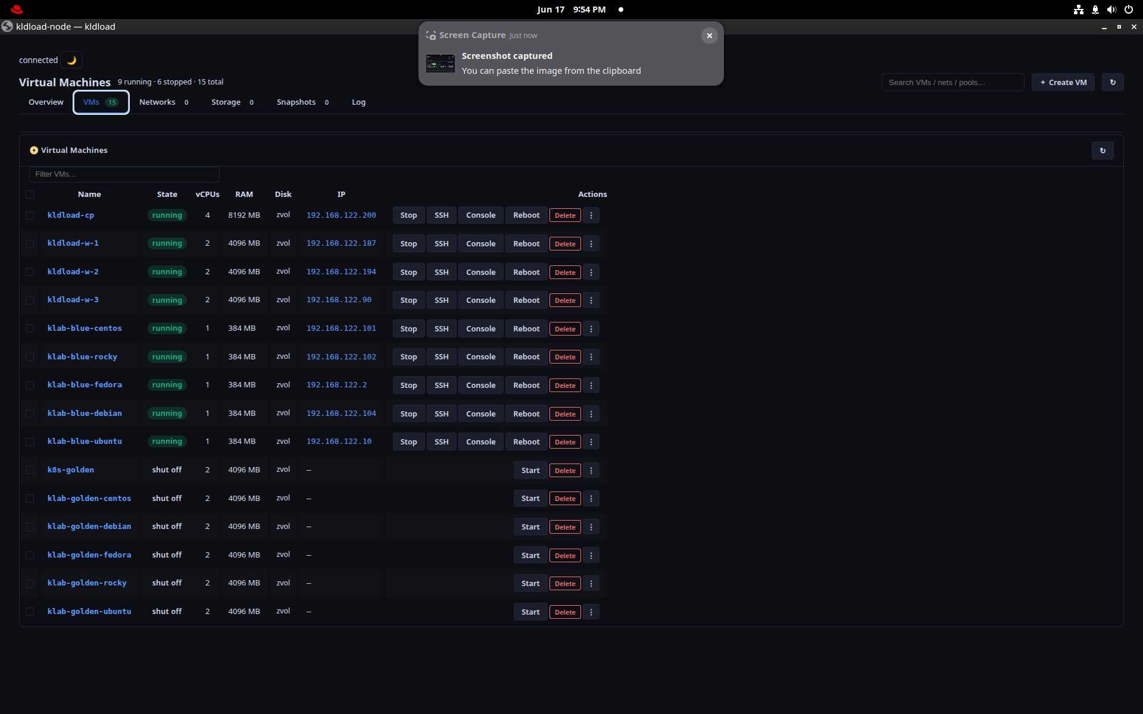
Task: Focus the Filter VMs input field
Action: point(124,174)
